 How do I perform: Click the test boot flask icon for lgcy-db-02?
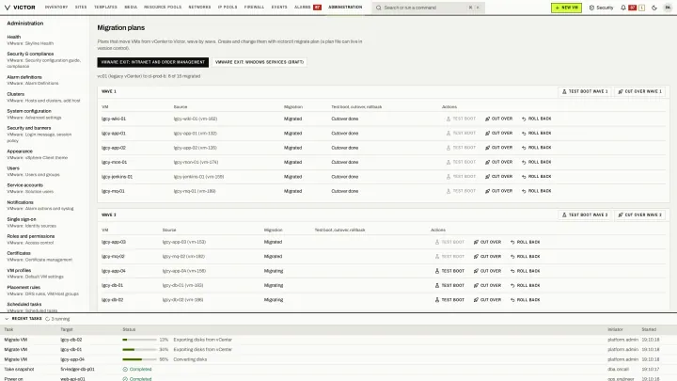pyautogui.click(x=437, y=300)
